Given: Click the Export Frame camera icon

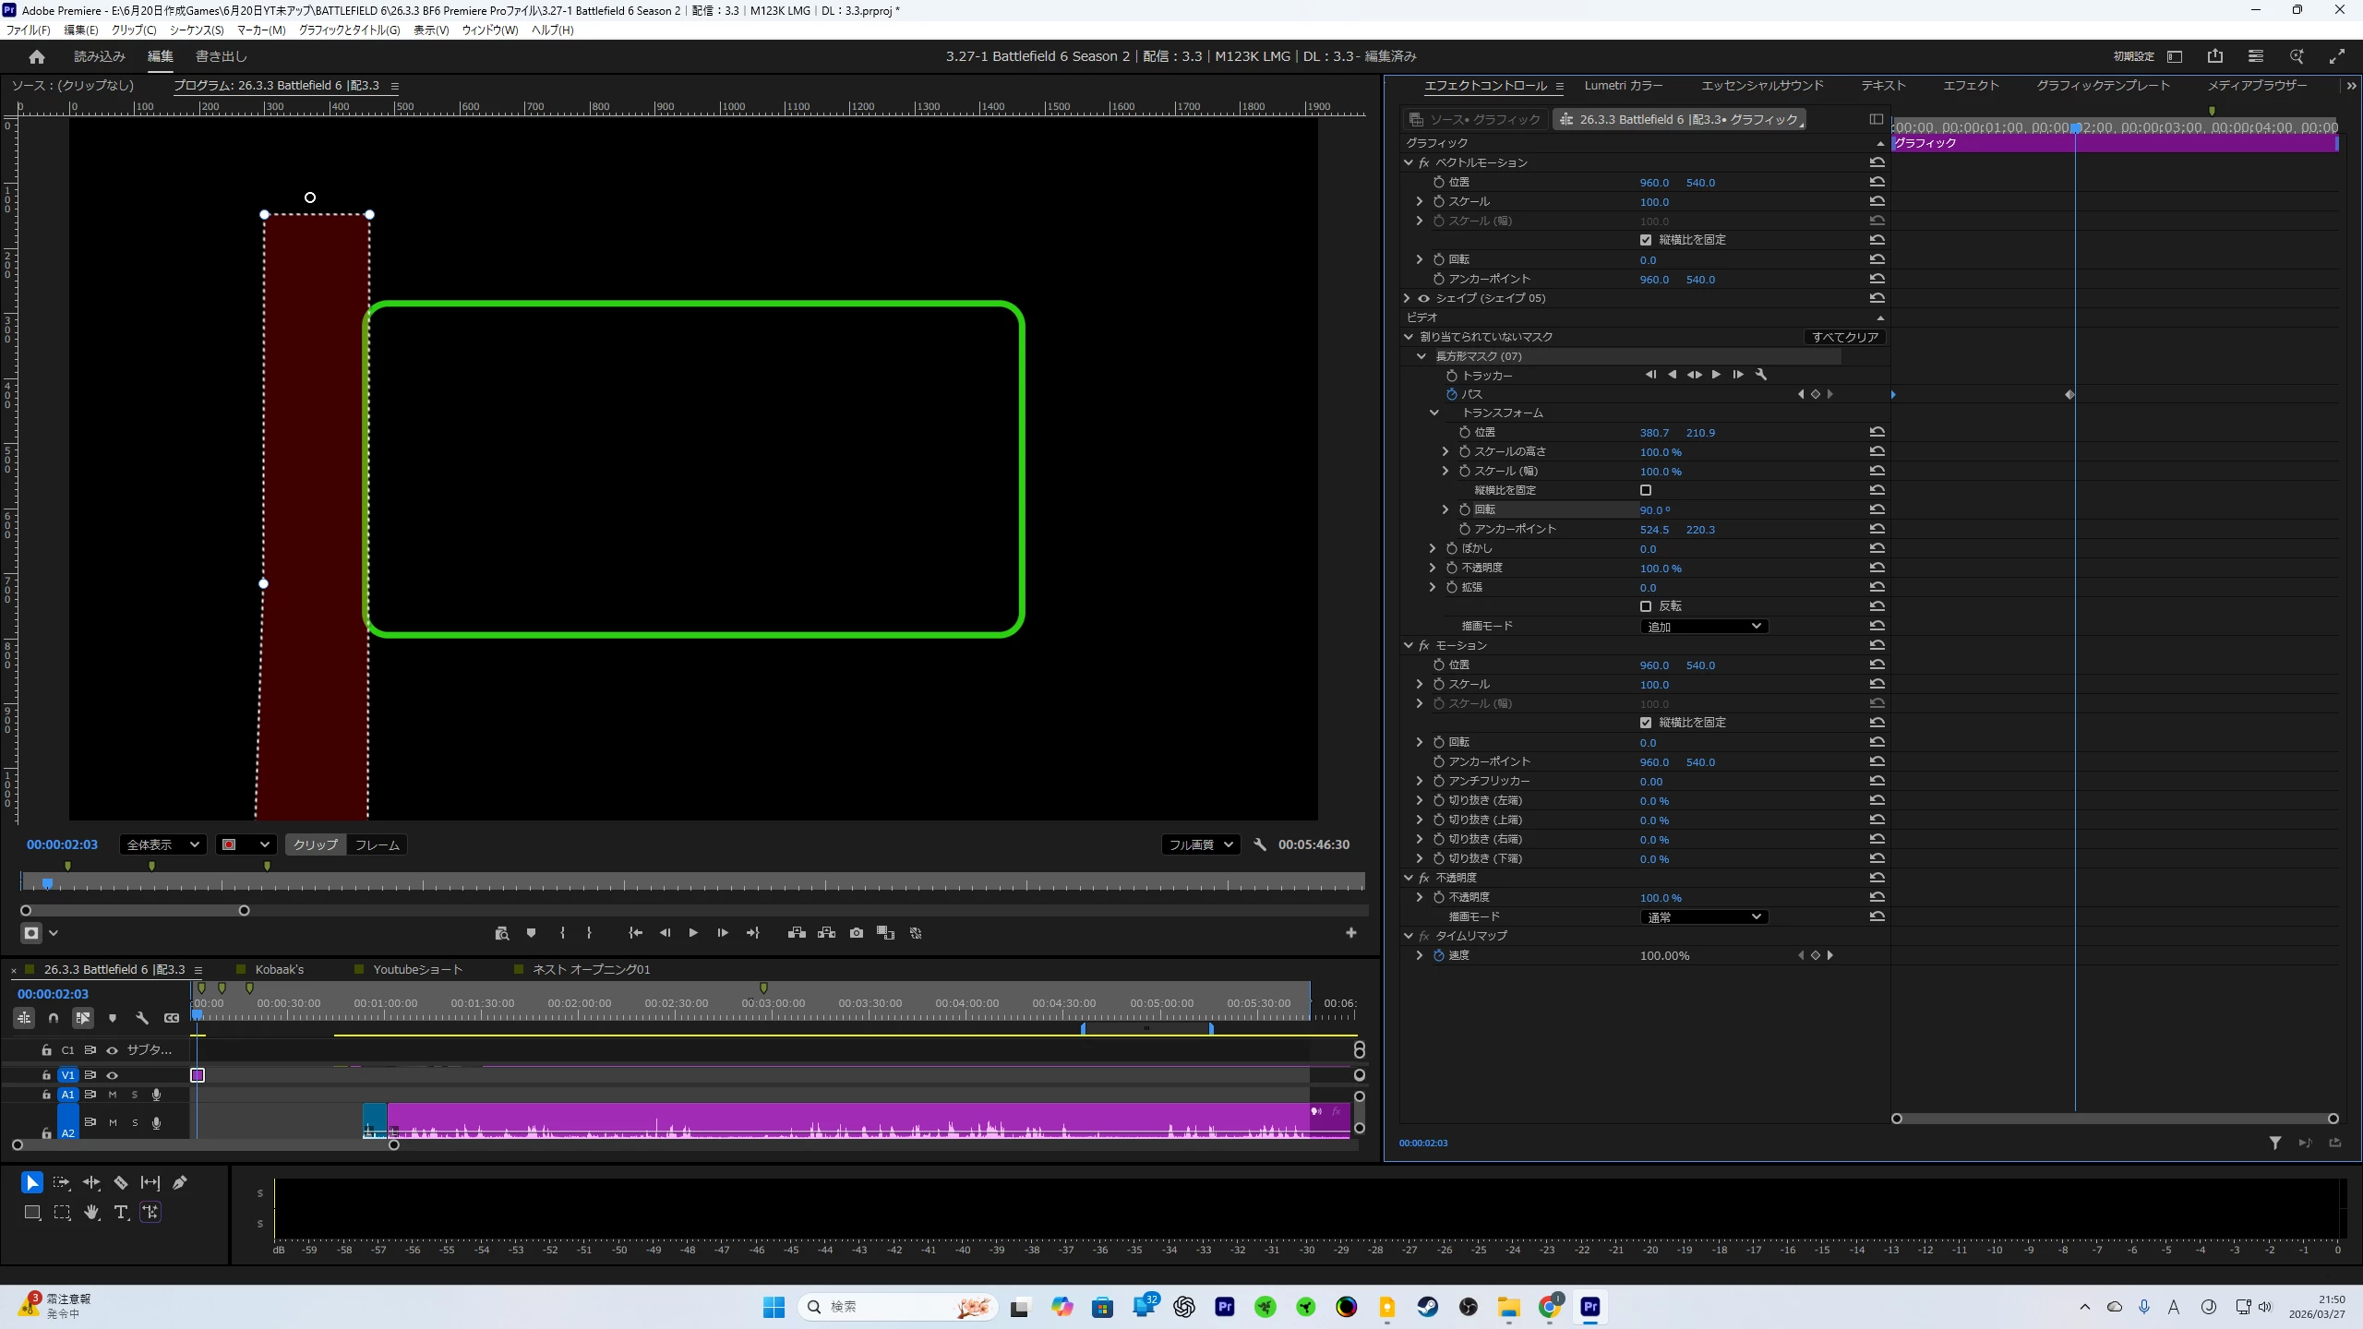Looking at the screenshot, I should click(857, 933).
